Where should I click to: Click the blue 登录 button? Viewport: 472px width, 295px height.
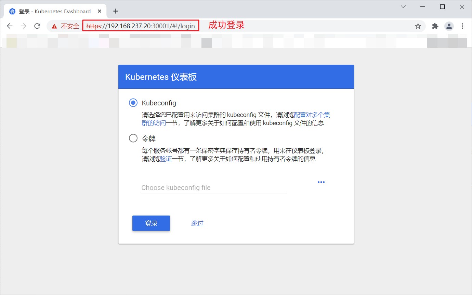tap(151, 223)
